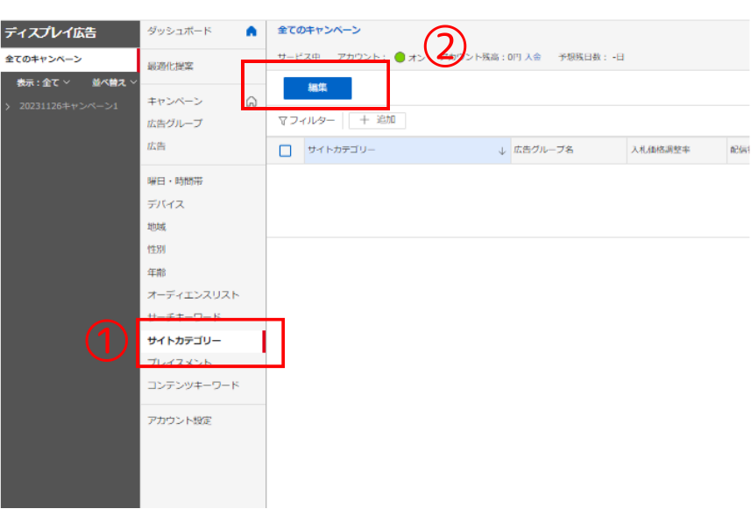
Task: Click the ＋追加 add button
Action: (x=377, y=121)
